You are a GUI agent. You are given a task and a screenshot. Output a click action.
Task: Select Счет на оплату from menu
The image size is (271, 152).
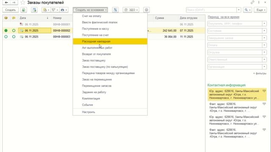pyautogui.click(x=110, y=16)
